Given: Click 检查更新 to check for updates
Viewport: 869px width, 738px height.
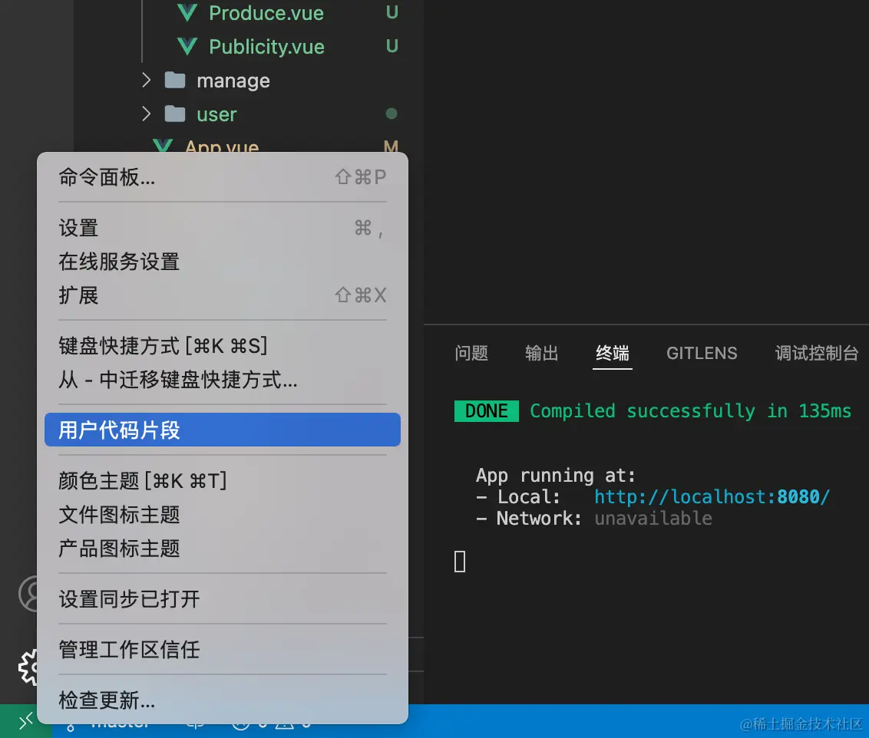Looking at the screenshot, I should 106,700.
